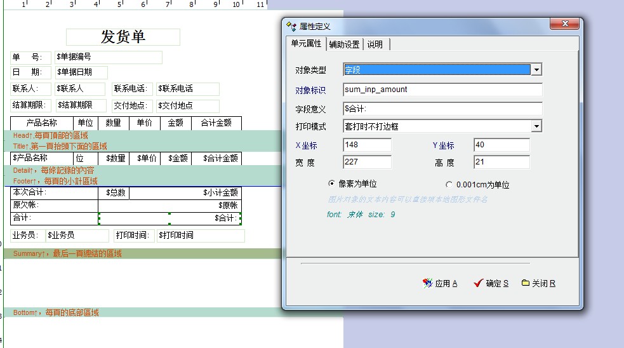Click the 高度 value field
624x348 pixels.
pos(501,162)
